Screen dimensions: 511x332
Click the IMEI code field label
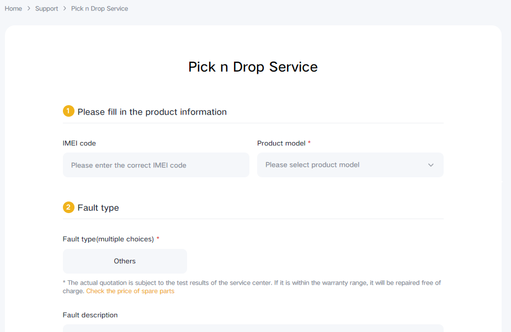[x=79, y=143]
